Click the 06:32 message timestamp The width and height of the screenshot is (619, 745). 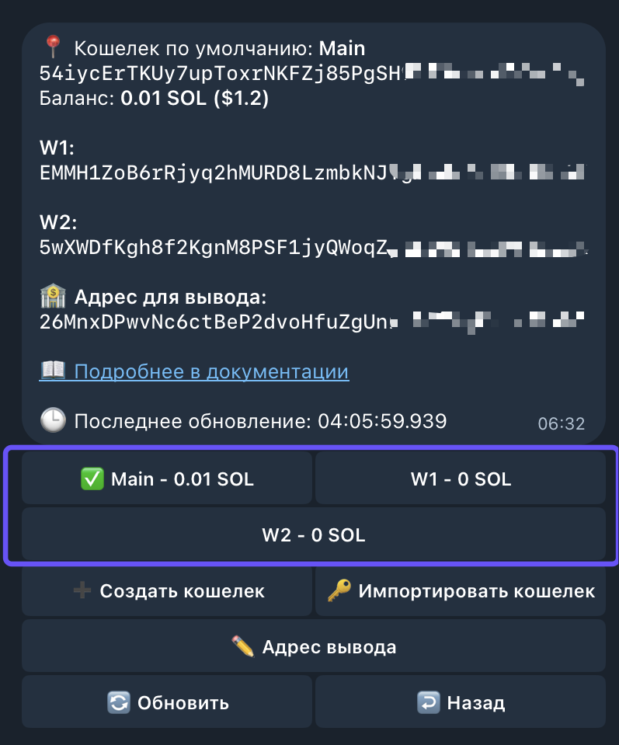[x=561, y=424]
